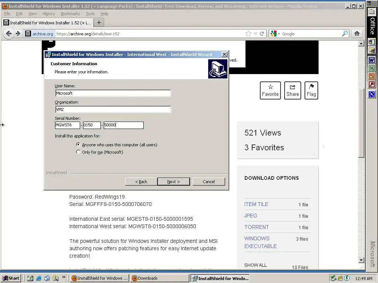The height and width of the screenshot is (283, 378).
Task: Click the Flag button on archive page
Action: (311, 91)
